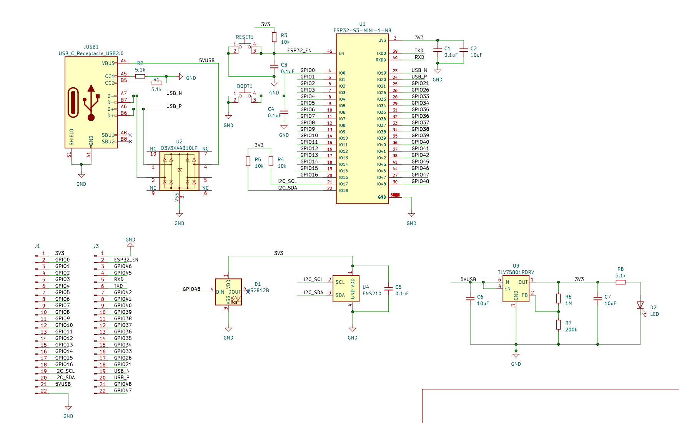Click the USB_N net label beside USB connector
The image size is (679, 423).
click(174, 93)
